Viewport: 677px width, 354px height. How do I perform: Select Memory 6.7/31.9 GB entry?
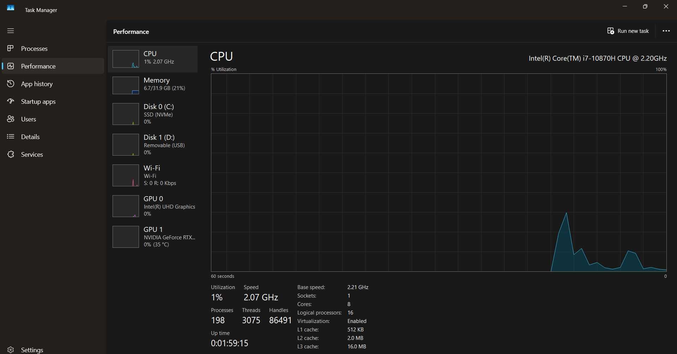[153, 85]
